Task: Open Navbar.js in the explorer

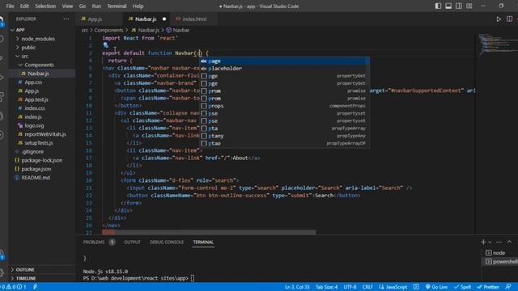Action: click(38, 74)
